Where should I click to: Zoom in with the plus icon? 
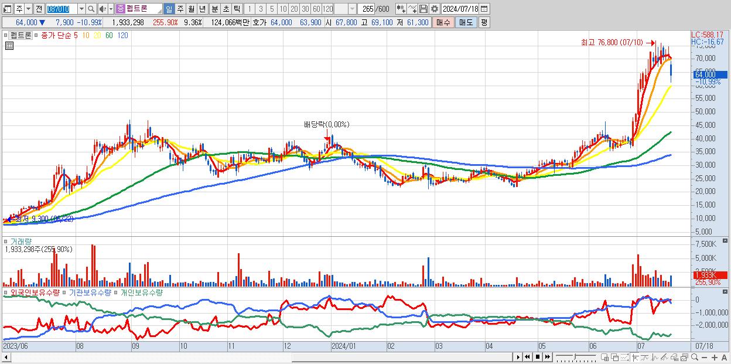click(714, 357)
